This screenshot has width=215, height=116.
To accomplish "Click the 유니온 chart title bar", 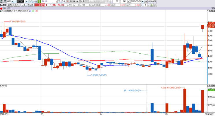I will (108, 8).
